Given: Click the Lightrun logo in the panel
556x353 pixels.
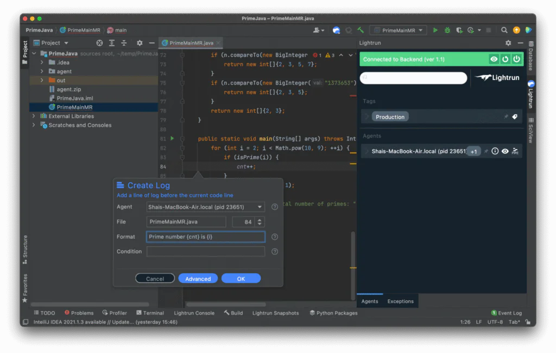Looking at the screenshot, I should (497, 78).
